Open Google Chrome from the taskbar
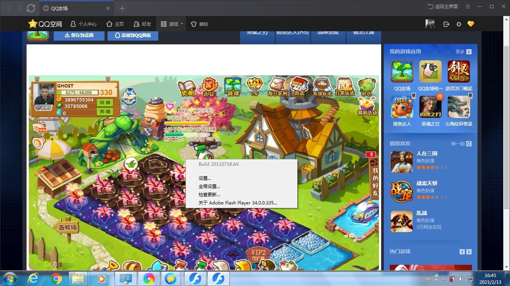 pyautogui.click(x=56, y=279)
